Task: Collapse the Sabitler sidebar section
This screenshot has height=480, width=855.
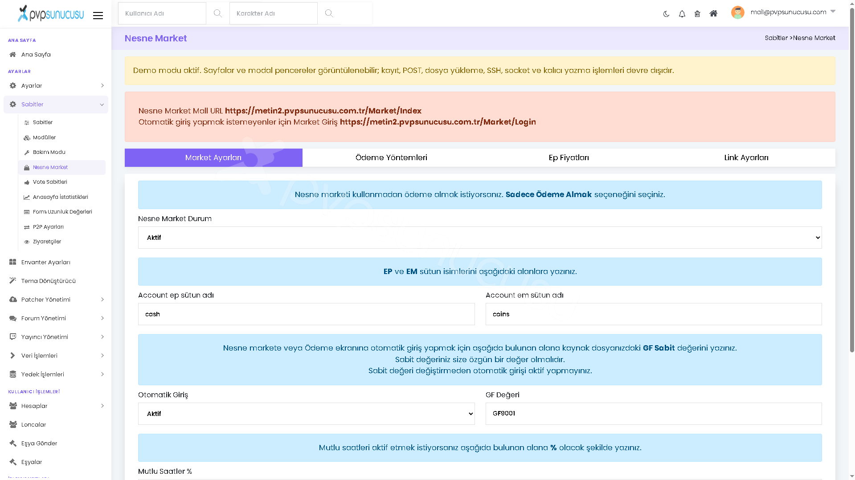Action: coord(56,104)
